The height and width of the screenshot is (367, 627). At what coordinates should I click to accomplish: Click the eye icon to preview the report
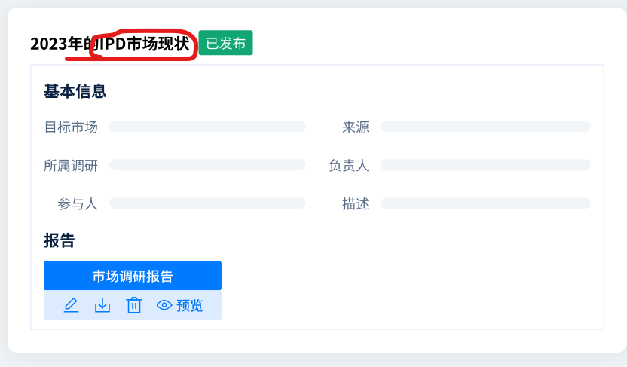coord(164,305)
